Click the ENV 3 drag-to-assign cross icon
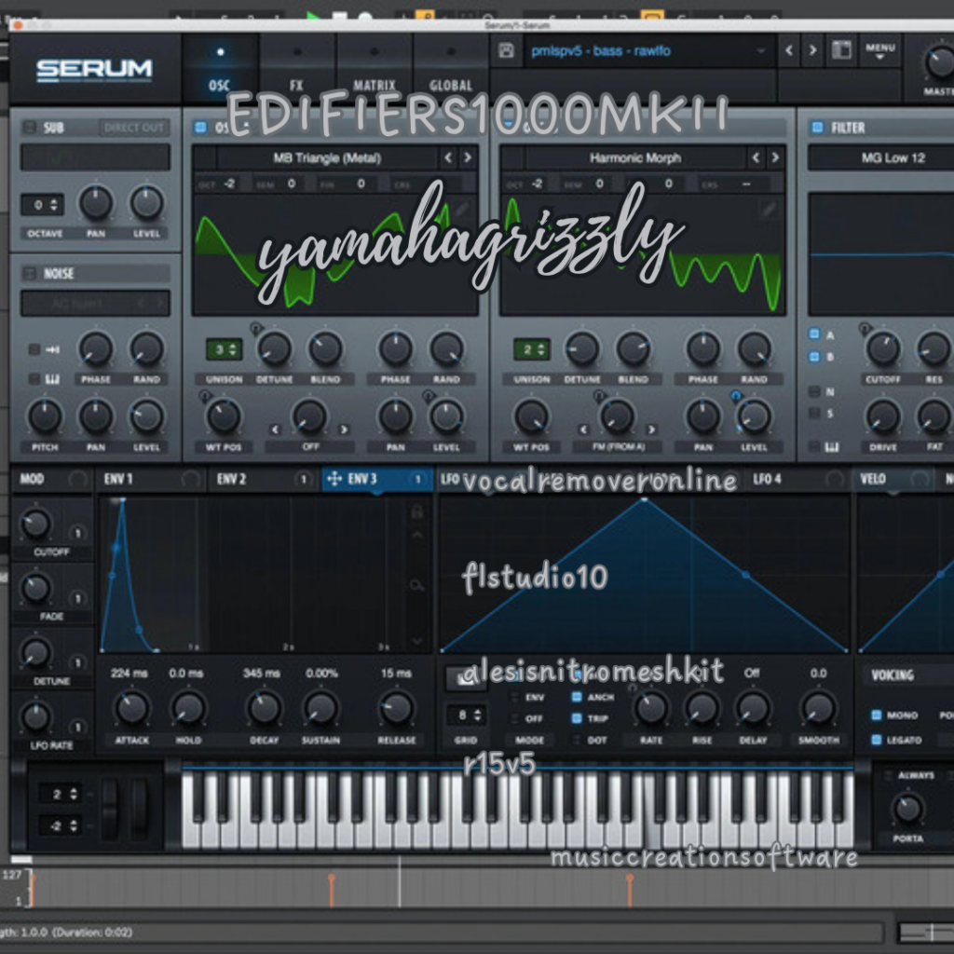This screenshot has width=954, height=954. [334, 479]
